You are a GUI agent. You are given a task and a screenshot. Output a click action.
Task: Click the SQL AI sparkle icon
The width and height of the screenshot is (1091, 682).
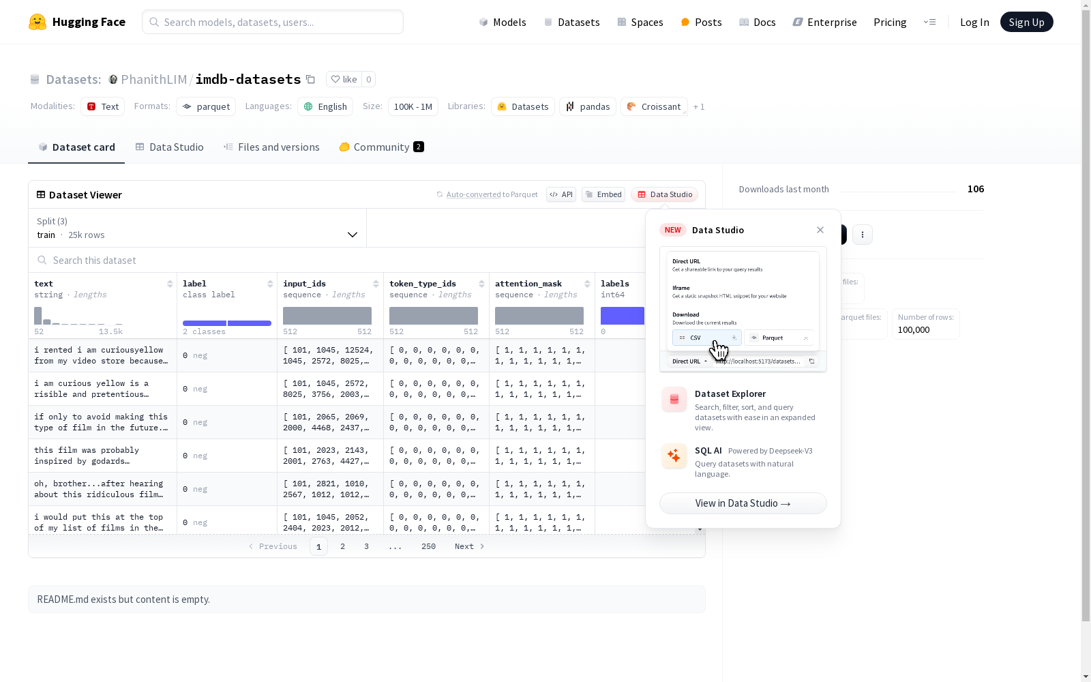[x=674, y=456]
